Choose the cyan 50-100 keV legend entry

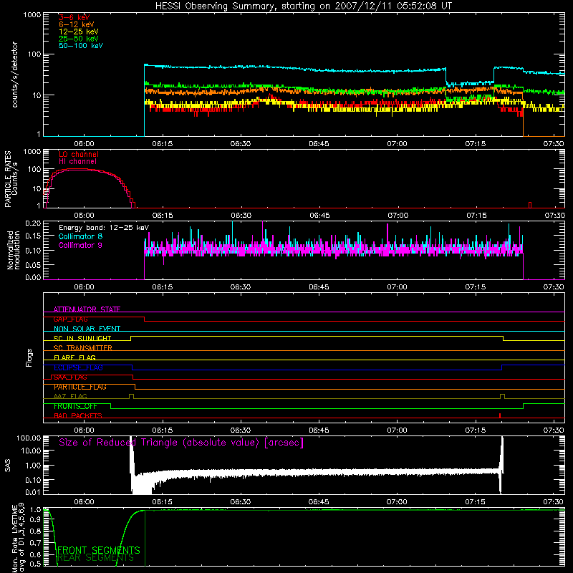coord(81,46)
